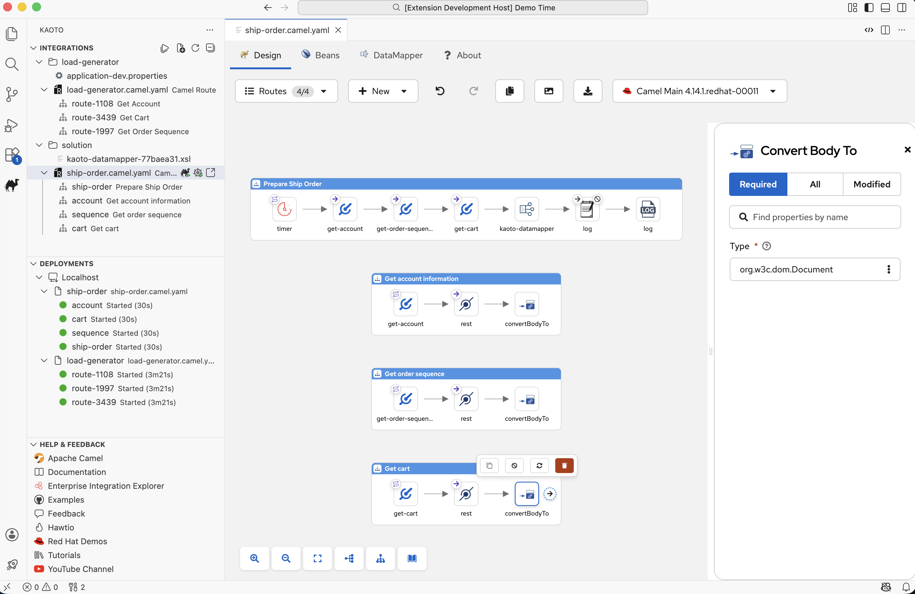Viewport: 915px width, 594px height.
Task: Open the Search view in activity bar
Action: 12,64
